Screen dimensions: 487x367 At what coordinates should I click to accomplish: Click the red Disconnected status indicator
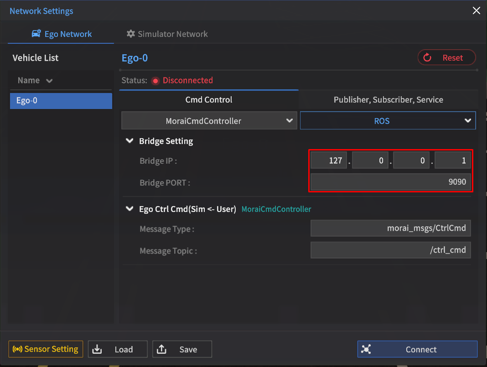[155, 81]
